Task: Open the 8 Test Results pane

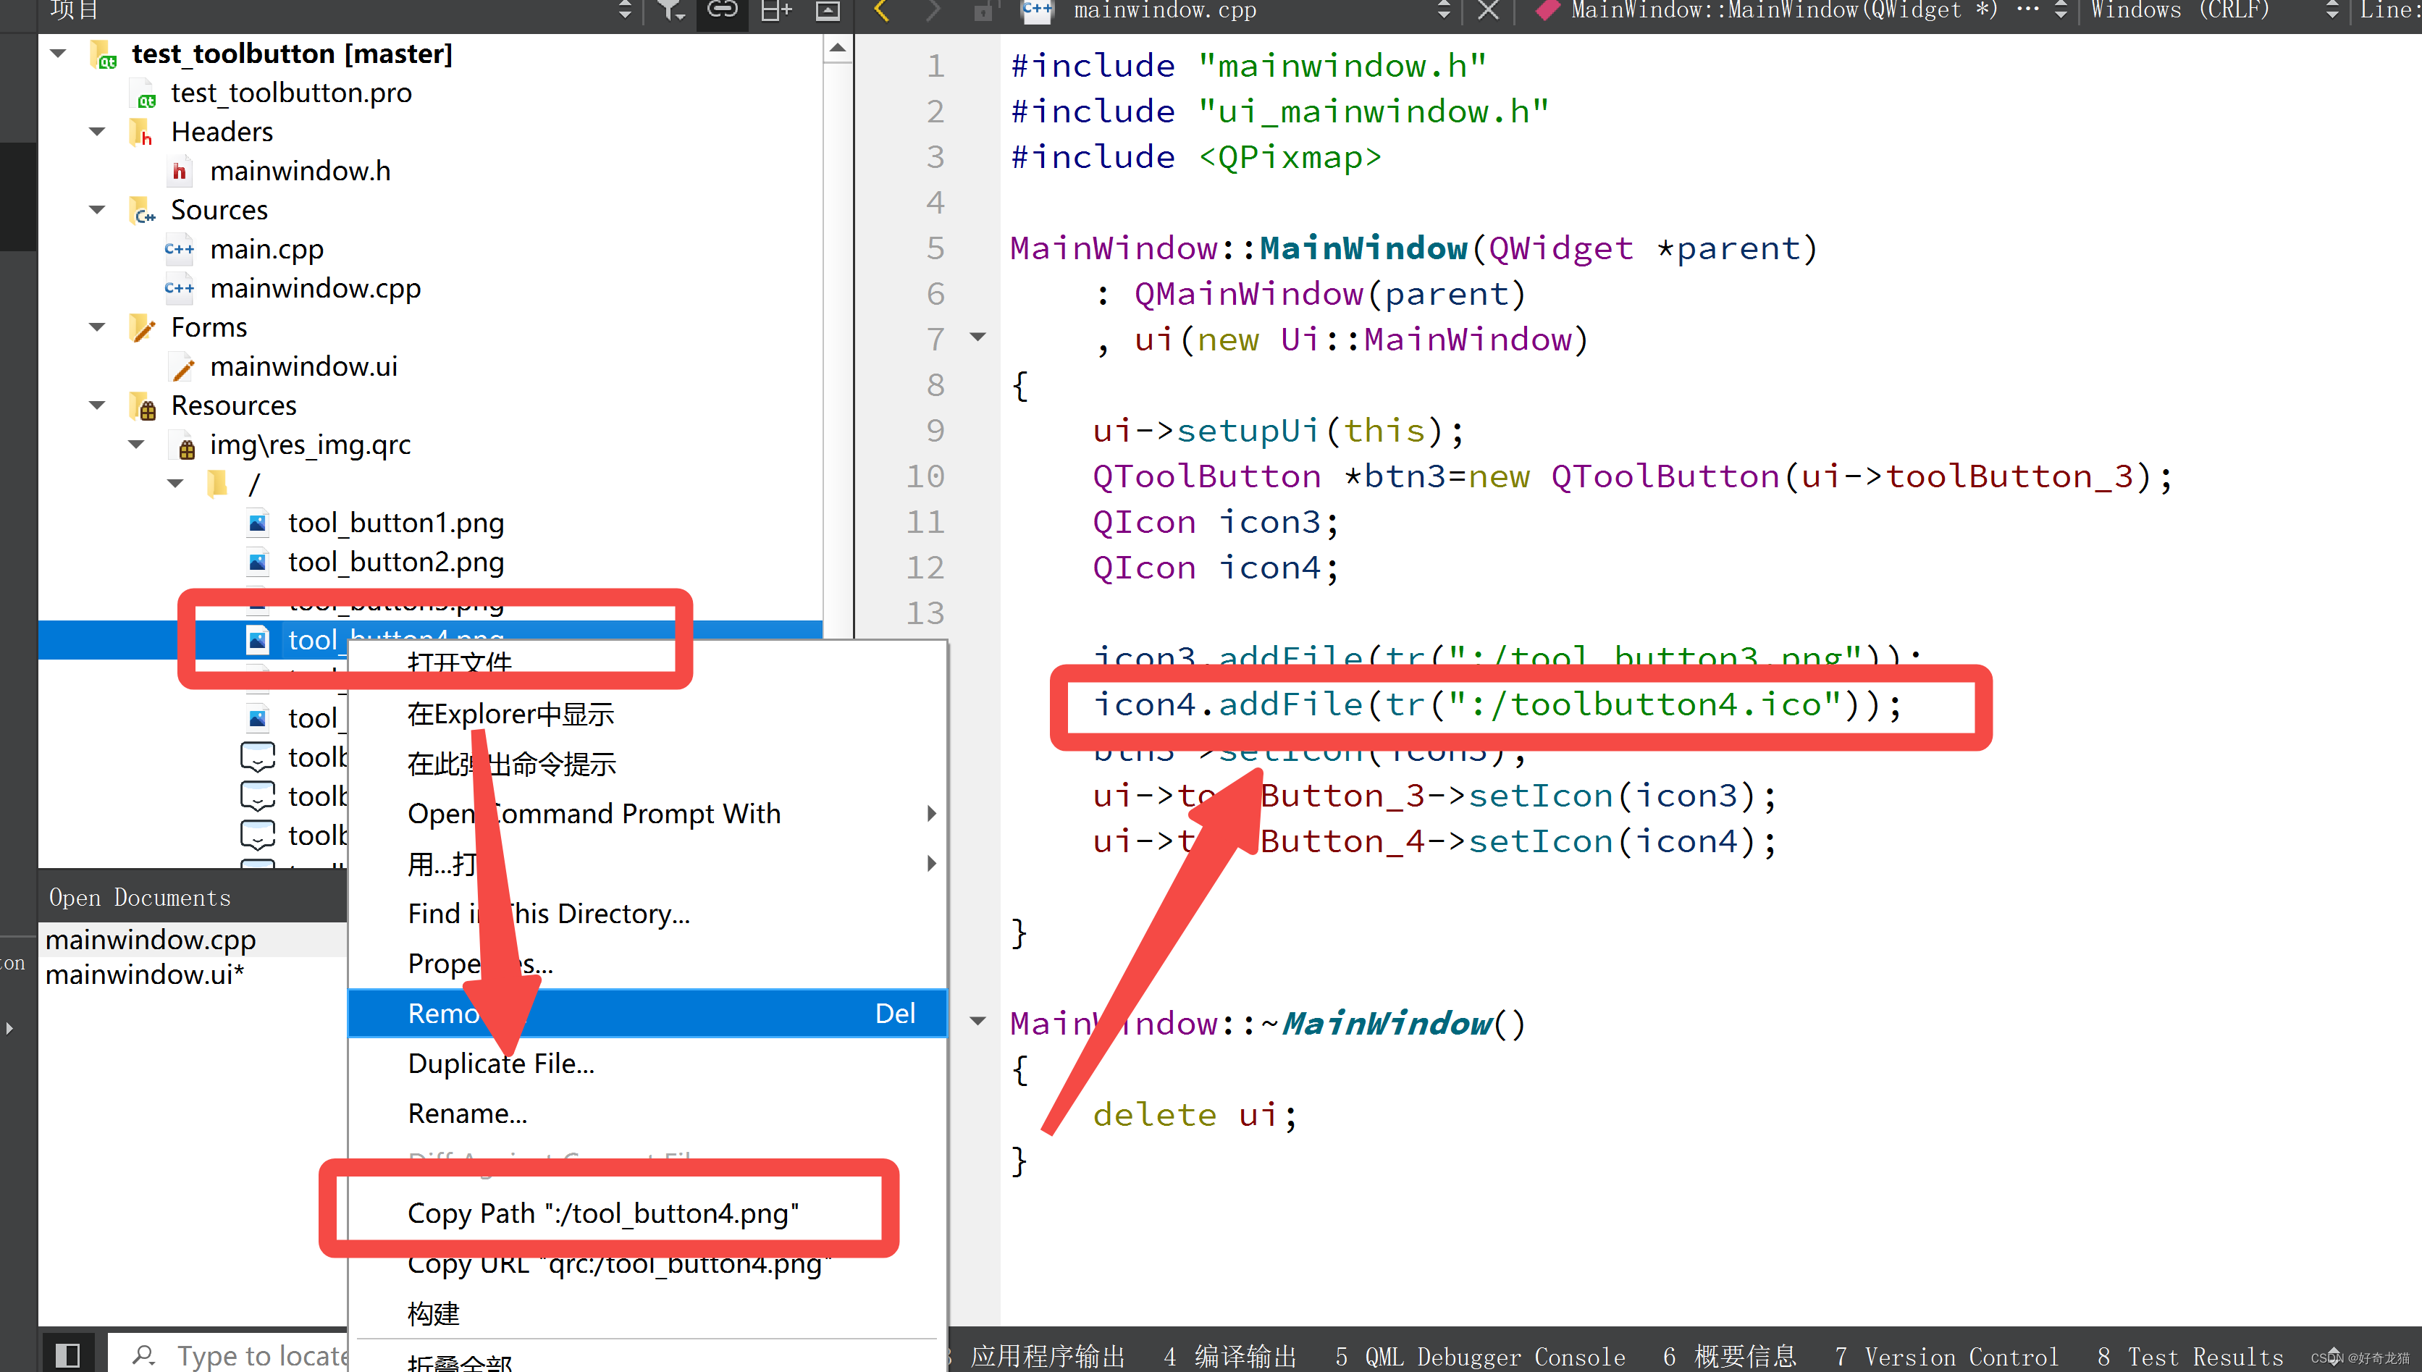Action: [2190, 1357]
